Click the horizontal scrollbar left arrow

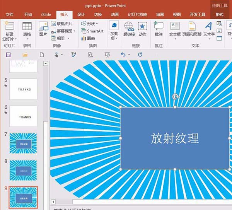[x=53, y=202]
